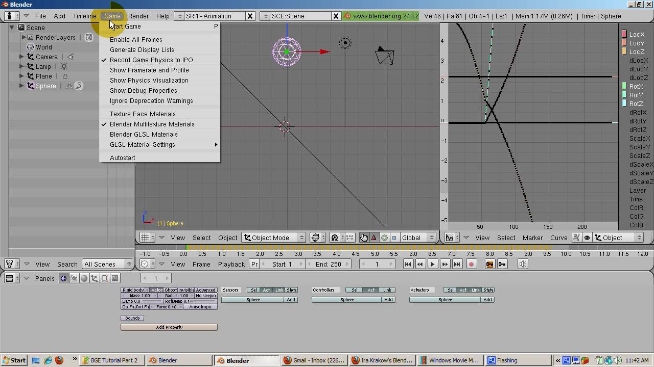Toggle the Ghost physics button
654x367 pixels.
tap(171, 290)
